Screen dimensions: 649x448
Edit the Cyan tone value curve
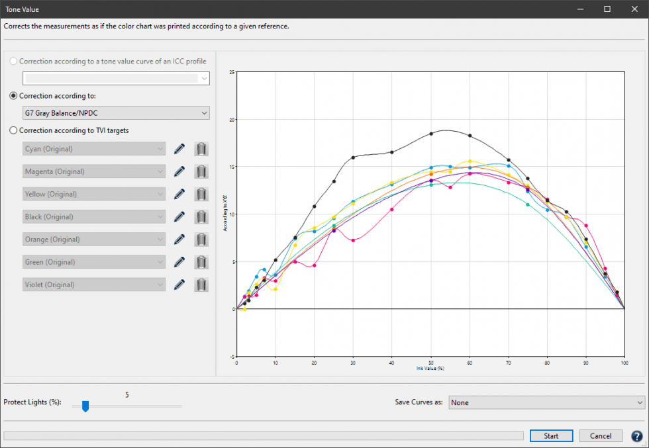click(179, 148)
